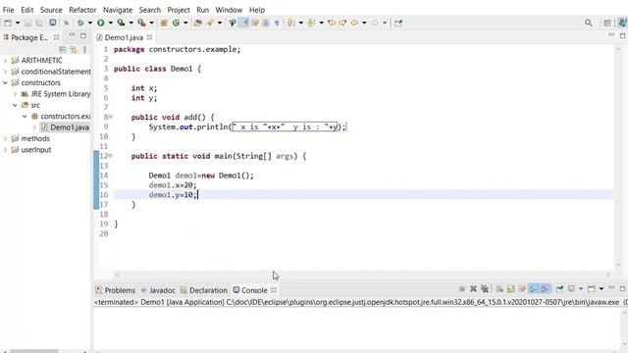The height and width of the screenshot is (353, 628).
Task: Open the Debug dropdown arrow
Action: [89, 23]
